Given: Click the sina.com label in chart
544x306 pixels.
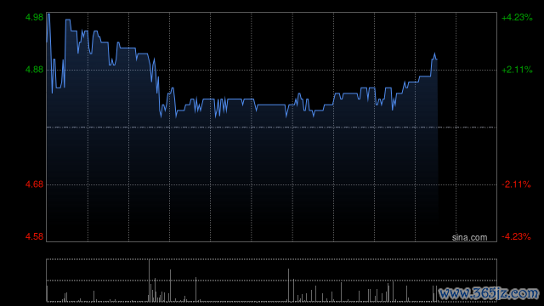Looking at the screenshot, I should click(x=469, y=238).
